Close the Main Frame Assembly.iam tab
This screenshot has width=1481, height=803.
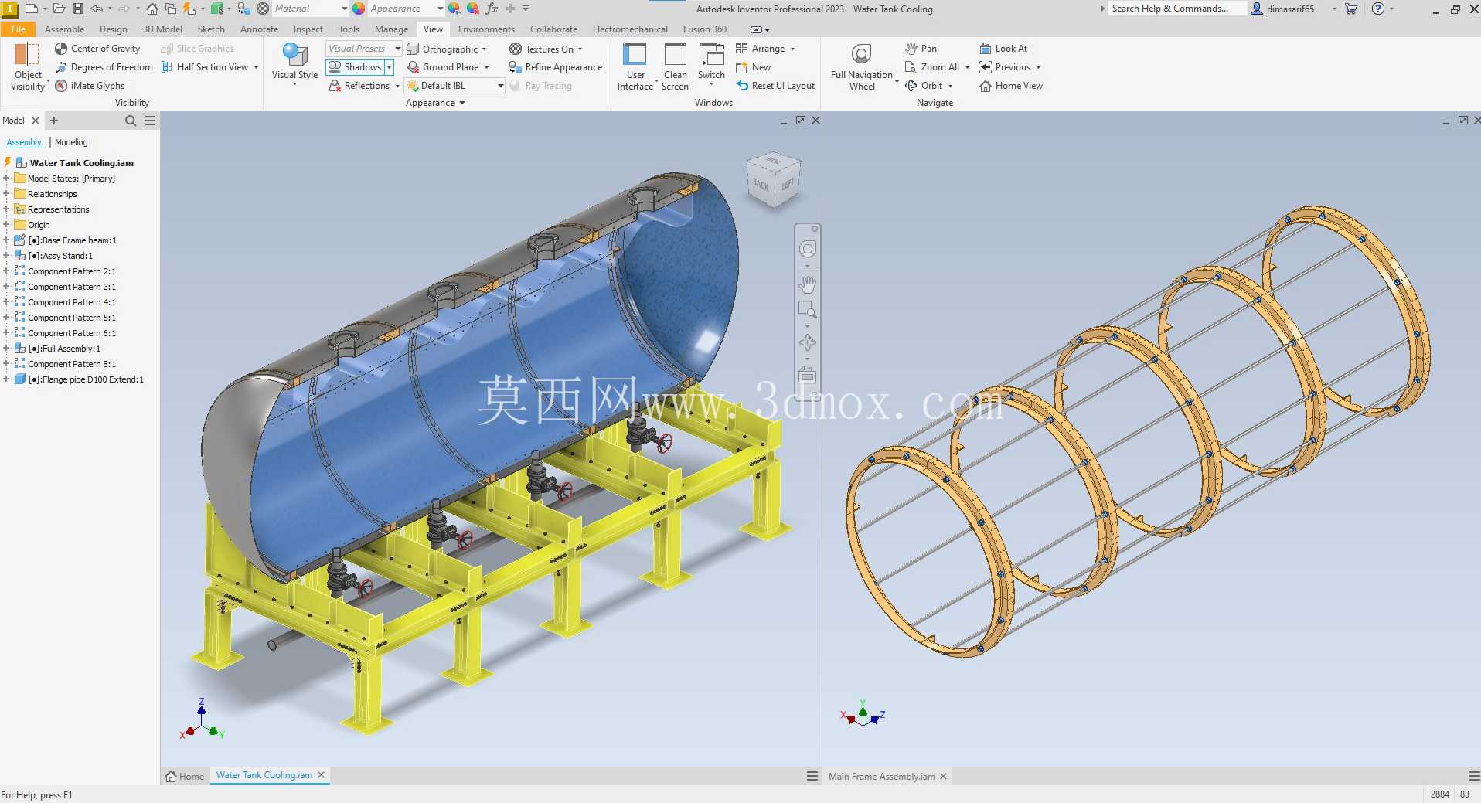(x=943, y=777)
